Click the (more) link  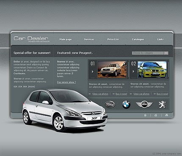click(31, 86)
